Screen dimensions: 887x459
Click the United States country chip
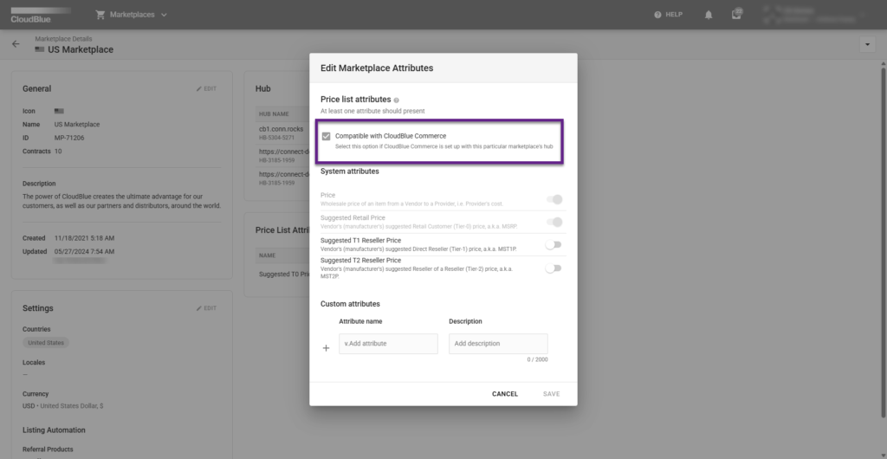pos(46,343)
